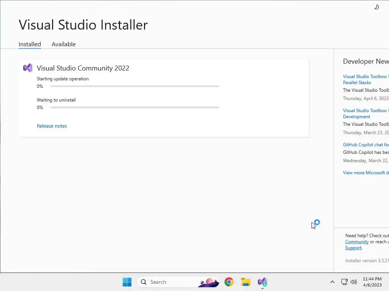Screen dimensions: 389x291
Task: Open the clock and date flyout
Action: [x=372, y=282]
